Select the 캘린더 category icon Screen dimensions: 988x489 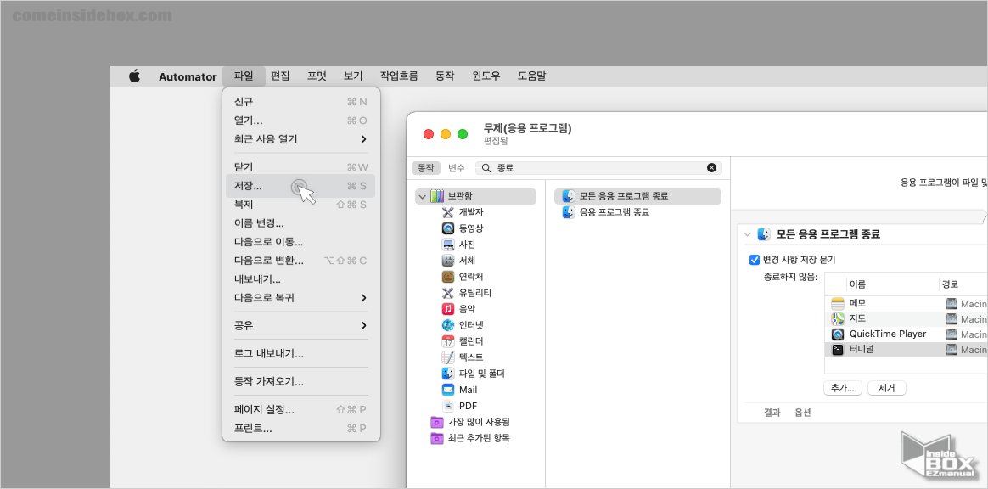coord(448,341)
